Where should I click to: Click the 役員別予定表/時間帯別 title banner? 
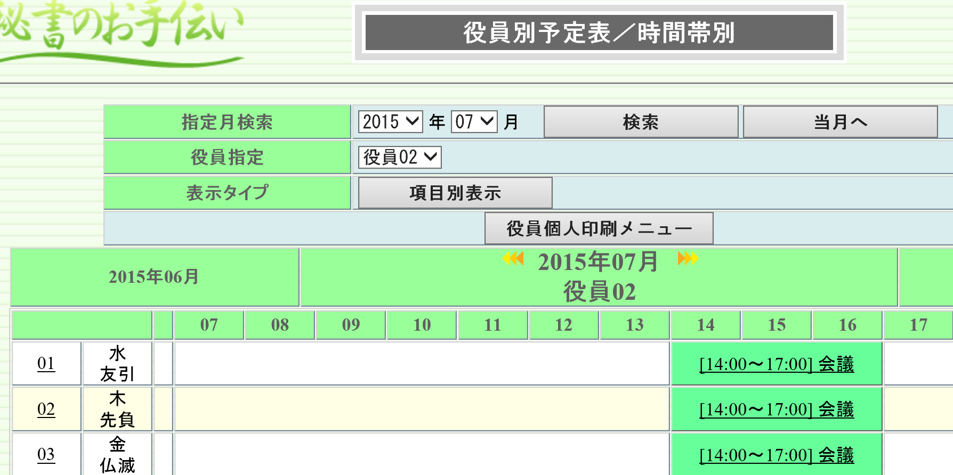coord(599,33)
